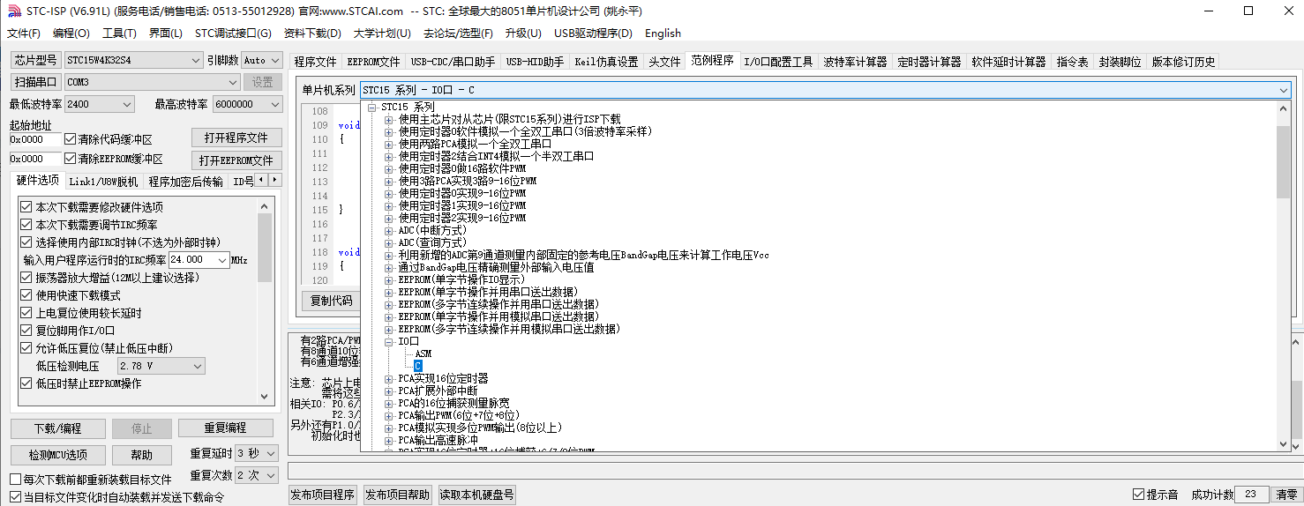Viewport: 1304px width, 506px height.
Task: Click 打开EEPROM文件 button
Action: [x=236, y=160]
